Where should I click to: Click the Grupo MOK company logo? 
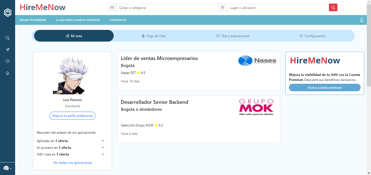[256, 107]
